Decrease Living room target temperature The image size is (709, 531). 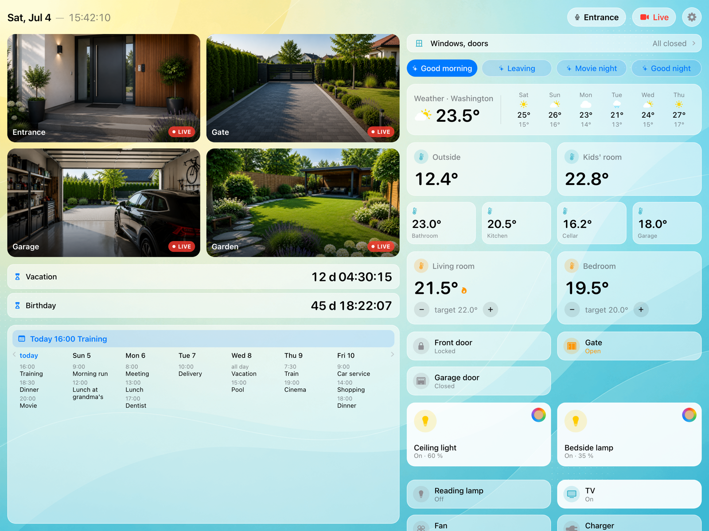(x=421, y=310)
